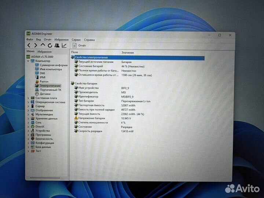Collapse the Компьютер tree node
Viewport: 264px width, 198px height.
tap(28, 61)
